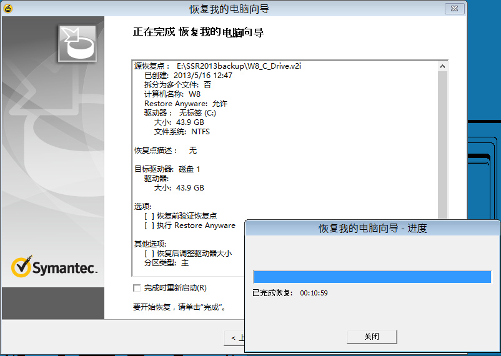
Task: Click the 已创建: 2013/5/16 12:47 line
Action: point(188,76)
